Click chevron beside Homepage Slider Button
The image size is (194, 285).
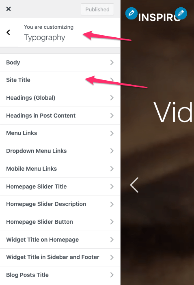112,222
